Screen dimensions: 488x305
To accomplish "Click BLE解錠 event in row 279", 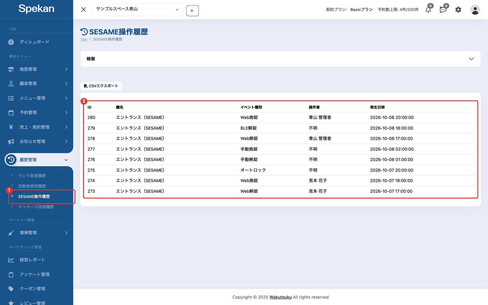I will [249, 128].
